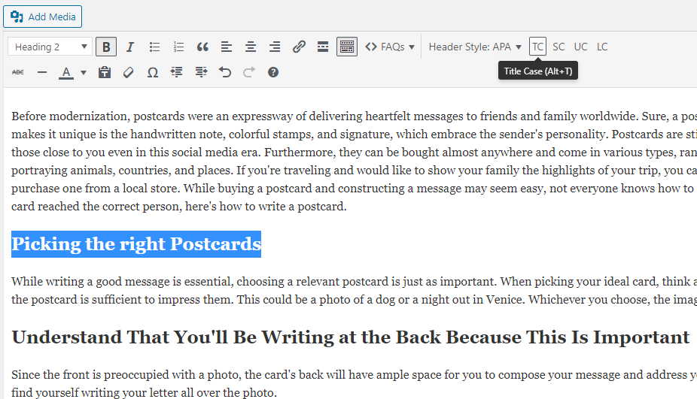Screen dimensions: 697x399
Task: Open the special character Omega picker
Action: click(x=153, y=72)
